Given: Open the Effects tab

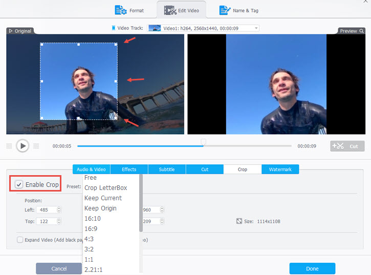Looking at the screenshot, I should pyautogui.click(x=129, y=170).
